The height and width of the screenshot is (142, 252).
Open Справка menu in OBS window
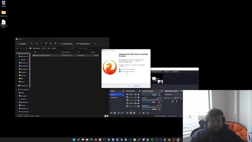point(175,72)
